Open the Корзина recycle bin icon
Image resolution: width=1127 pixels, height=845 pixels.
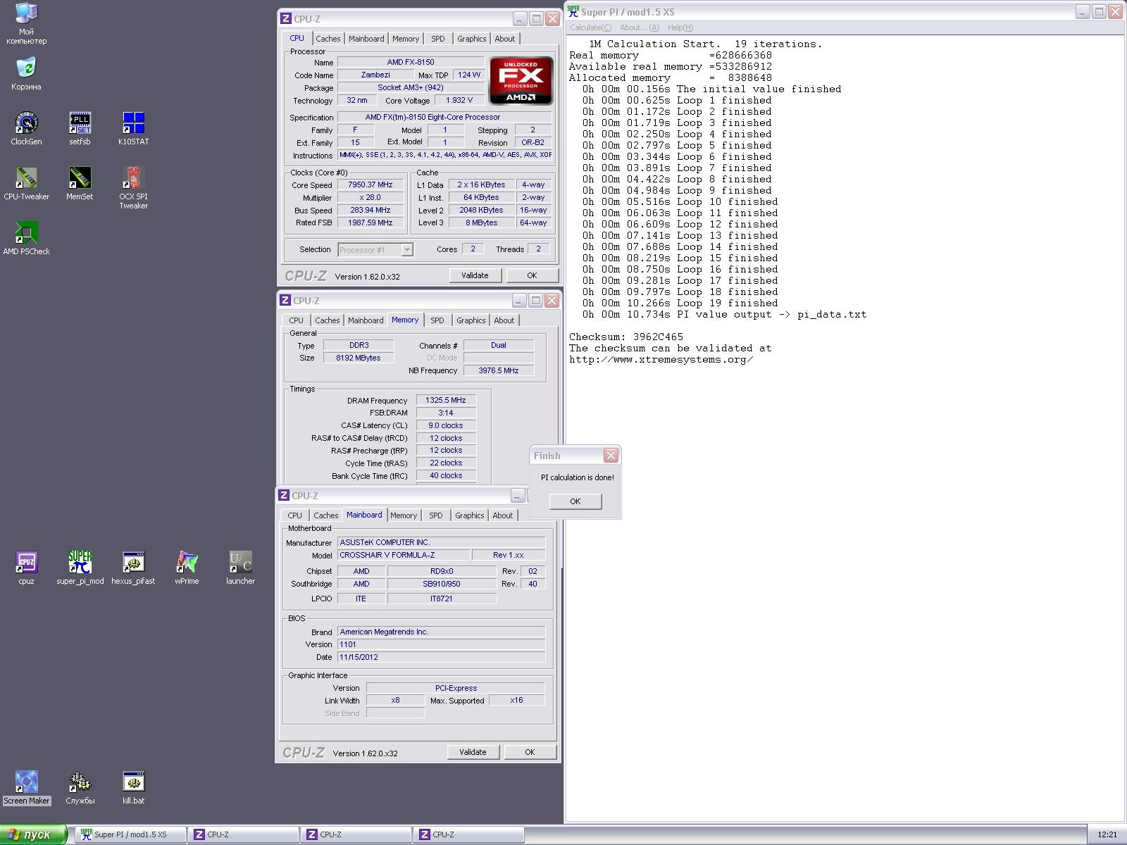click(x=26, y=73)
